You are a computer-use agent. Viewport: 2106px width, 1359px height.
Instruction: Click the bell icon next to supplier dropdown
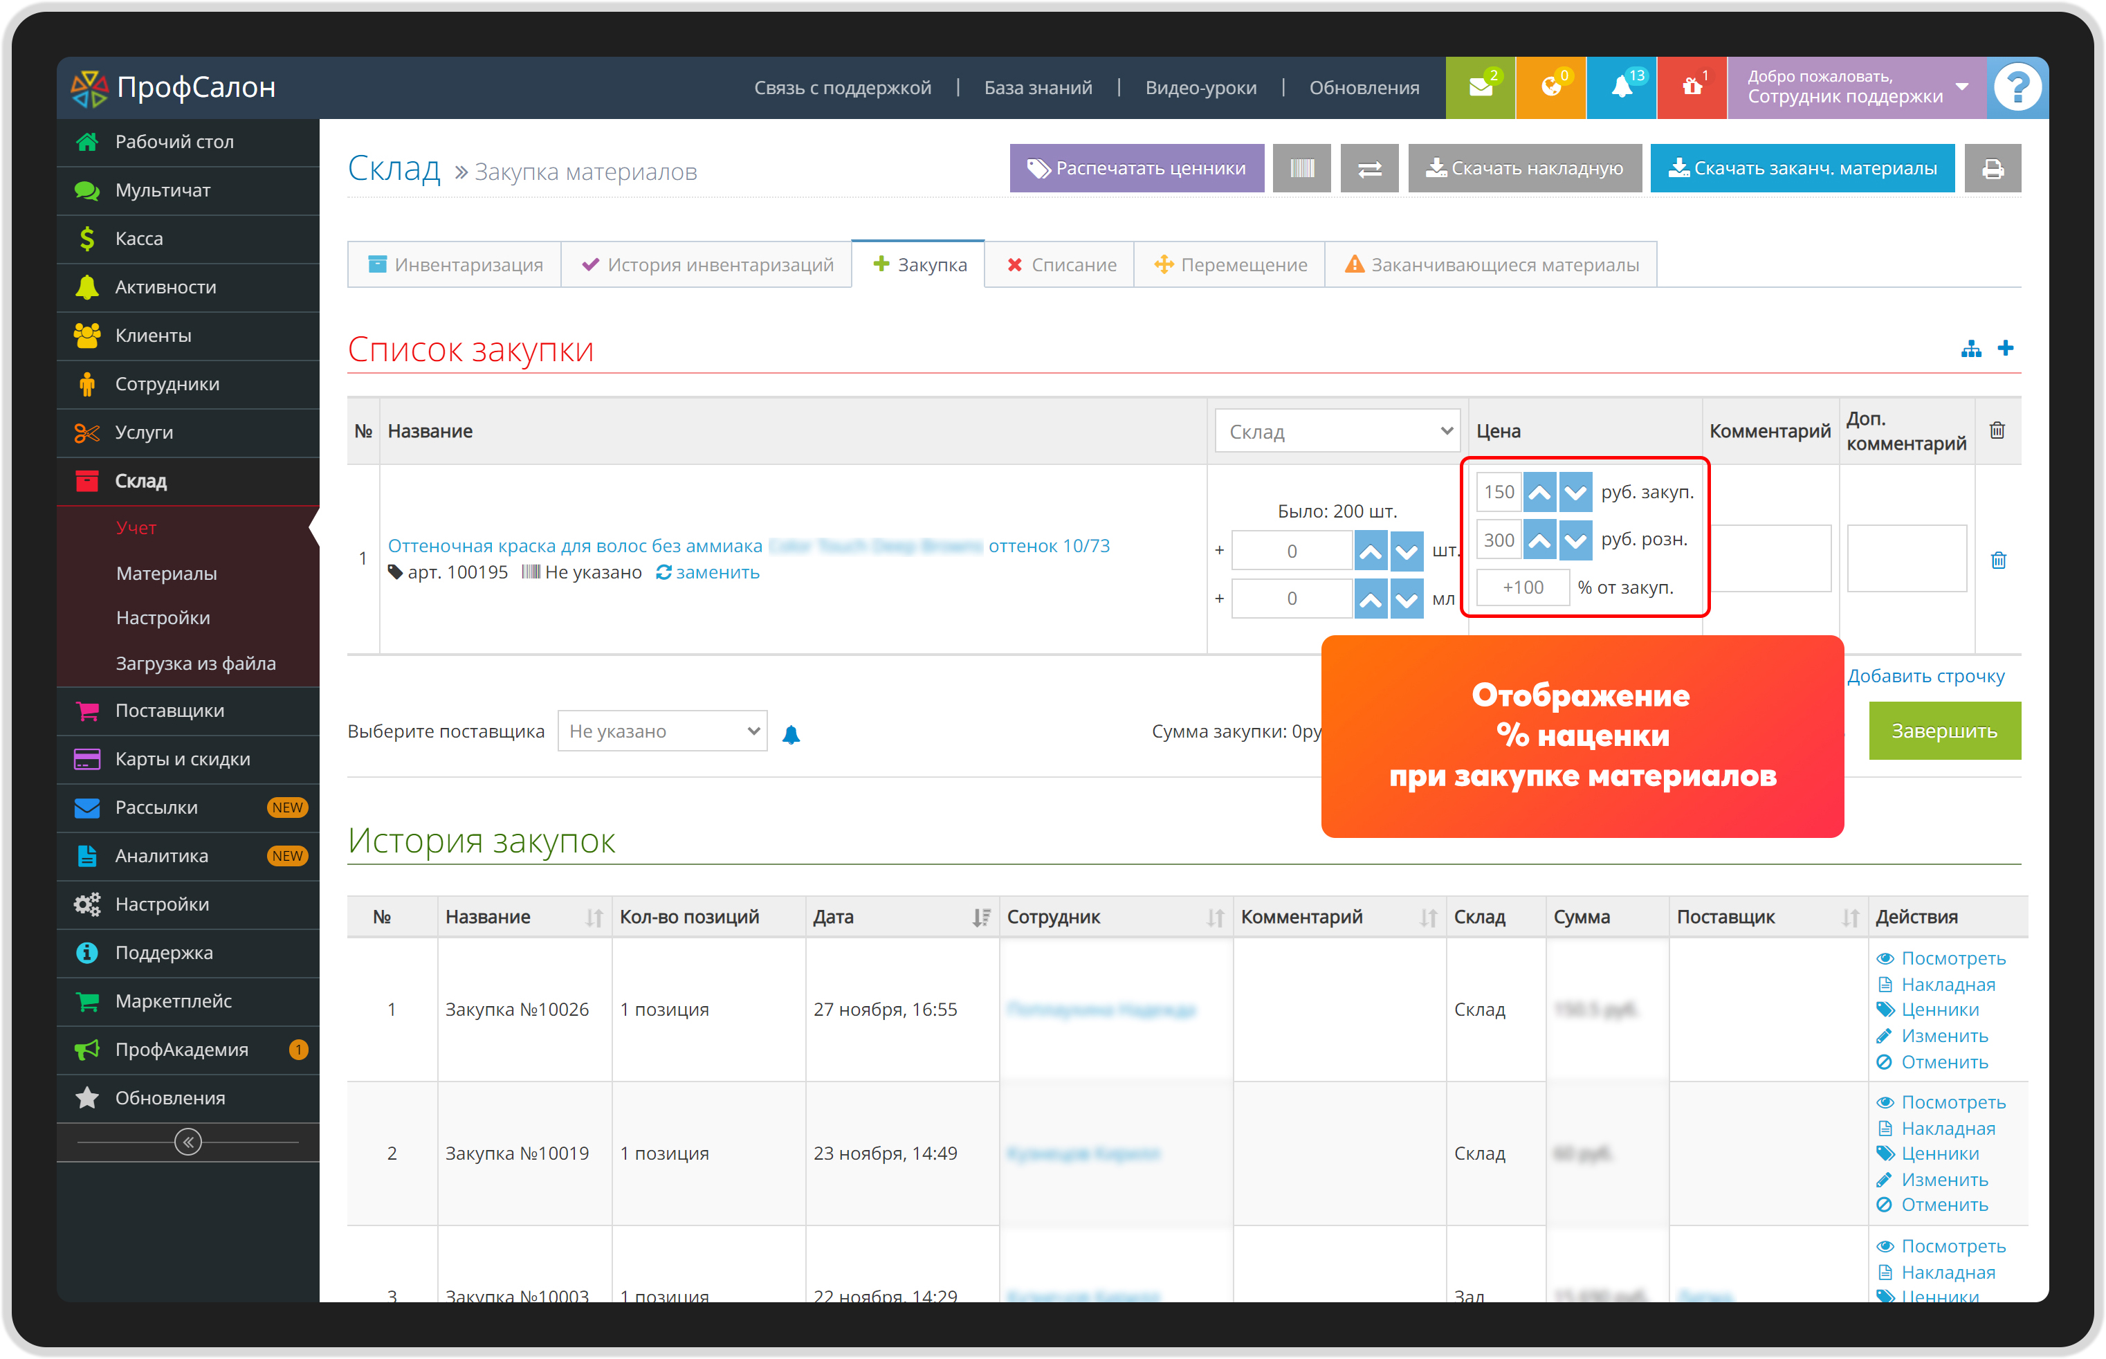[x=791, y=734]
